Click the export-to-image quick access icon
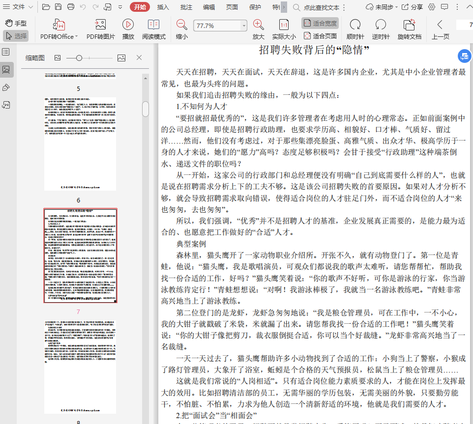Screen dimensions: 473x424 pyautogui.click(x=107, y=6)
